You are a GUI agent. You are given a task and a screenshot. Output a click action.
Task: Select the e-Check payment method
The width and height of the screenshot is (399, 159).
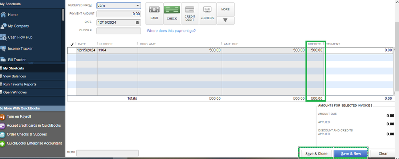click(x=207, y=14)
